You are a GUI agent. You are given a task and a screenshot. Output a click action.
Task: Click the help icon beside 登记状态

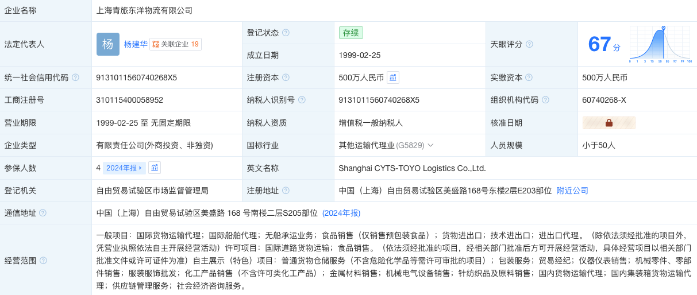pos(286,33)
